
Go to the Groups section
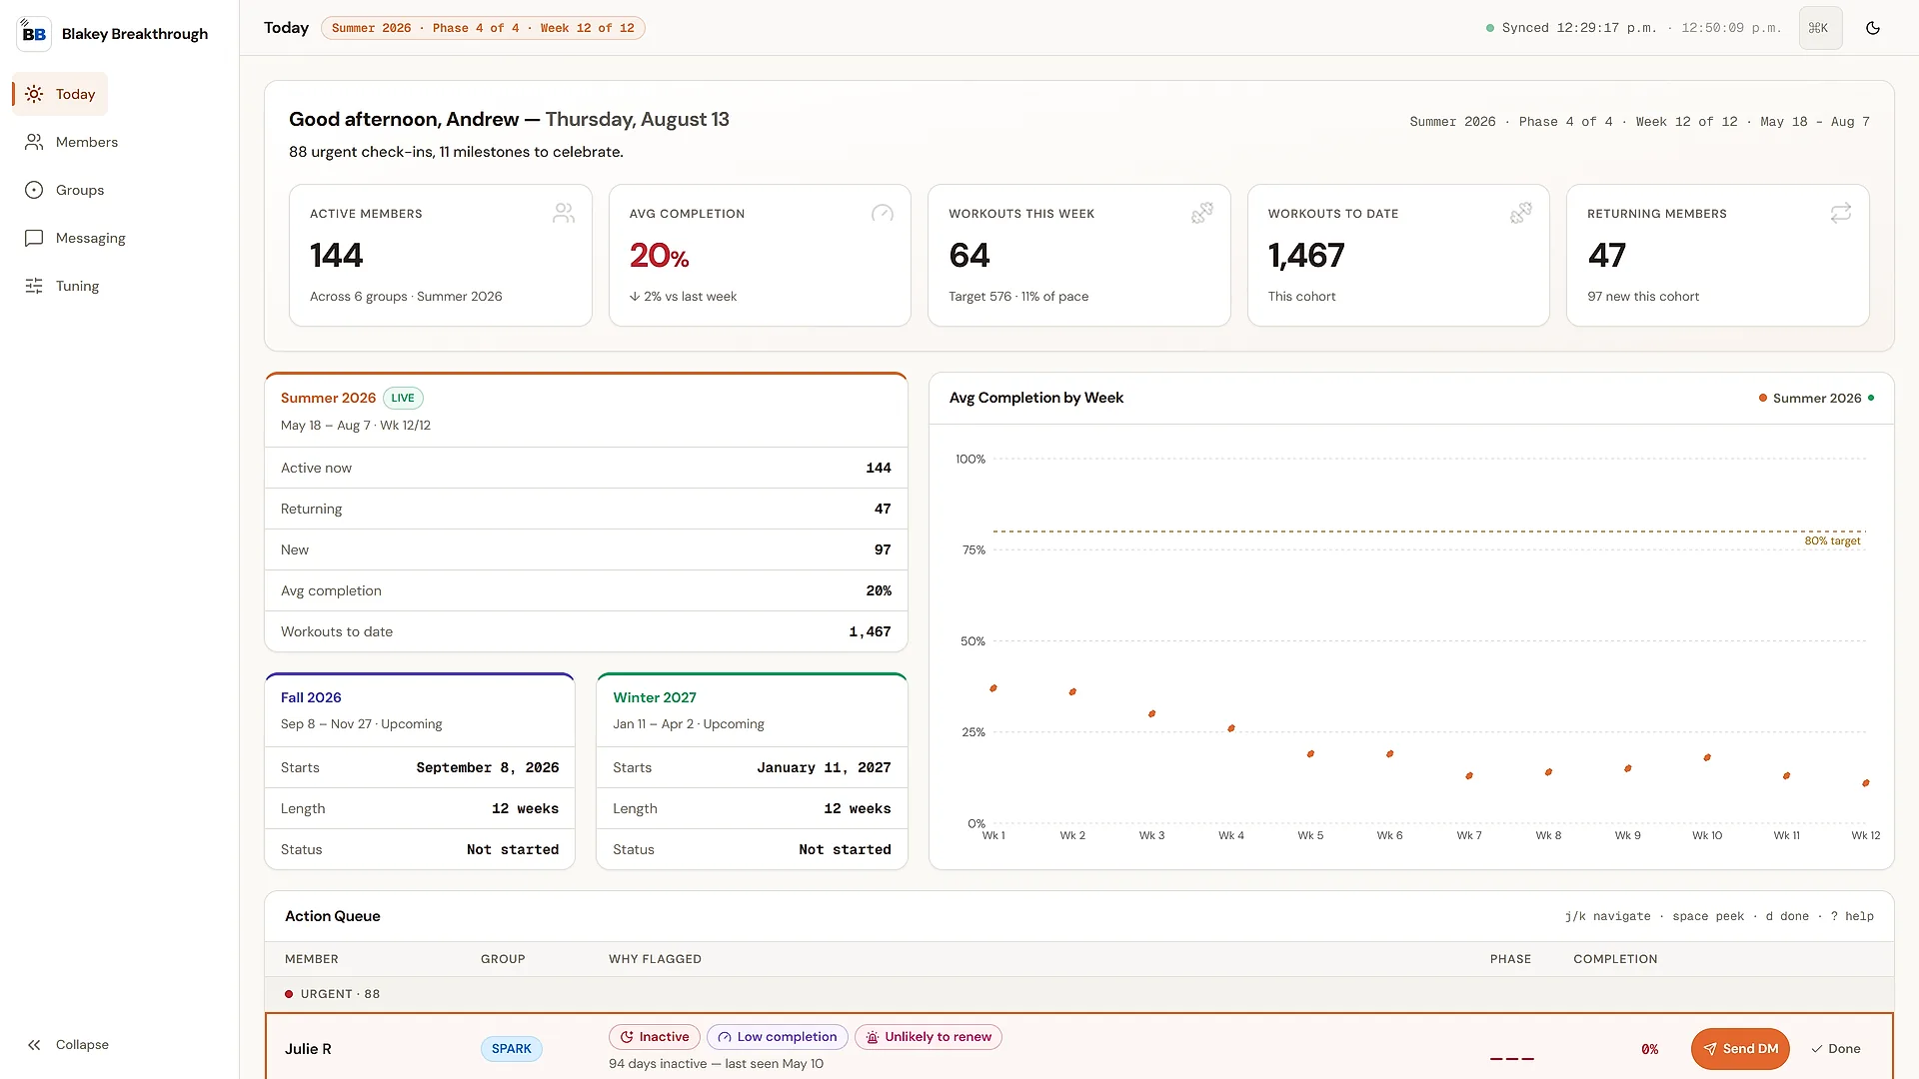pyautogui.click(x=64, y=190)
